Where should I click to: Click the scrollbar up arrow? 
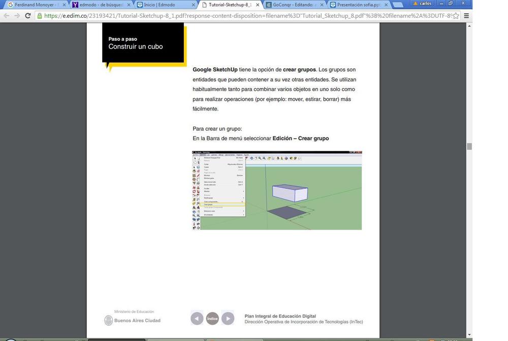(x=469, y=26)
